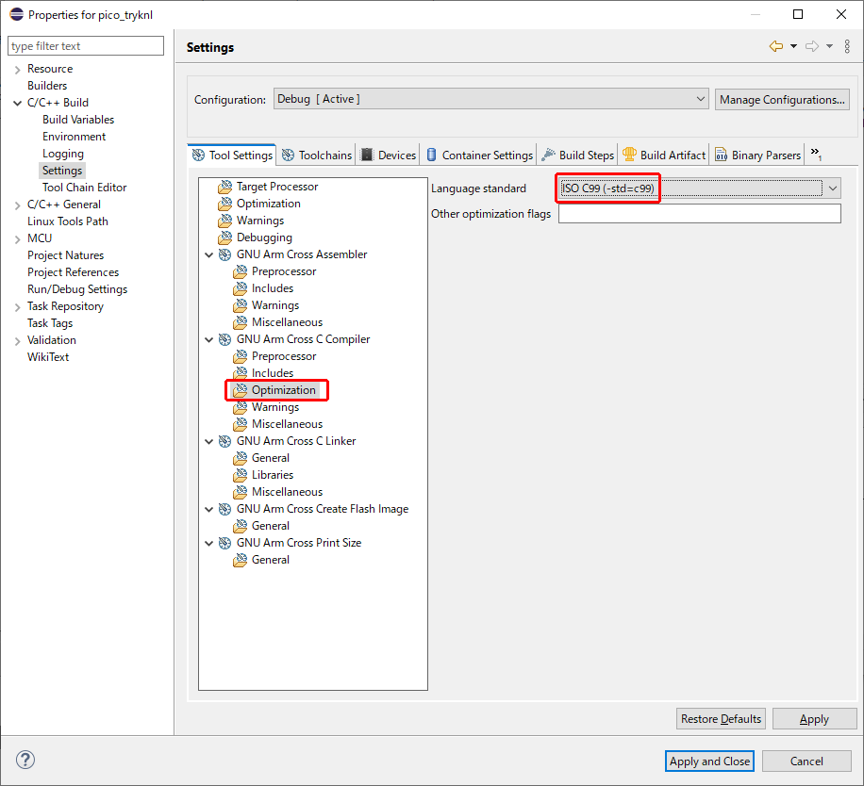Open the Language standard dropdown
Image resolution: width=864 pixels, height=786 pixels.
pyautogui.click(x=832, y=188)
